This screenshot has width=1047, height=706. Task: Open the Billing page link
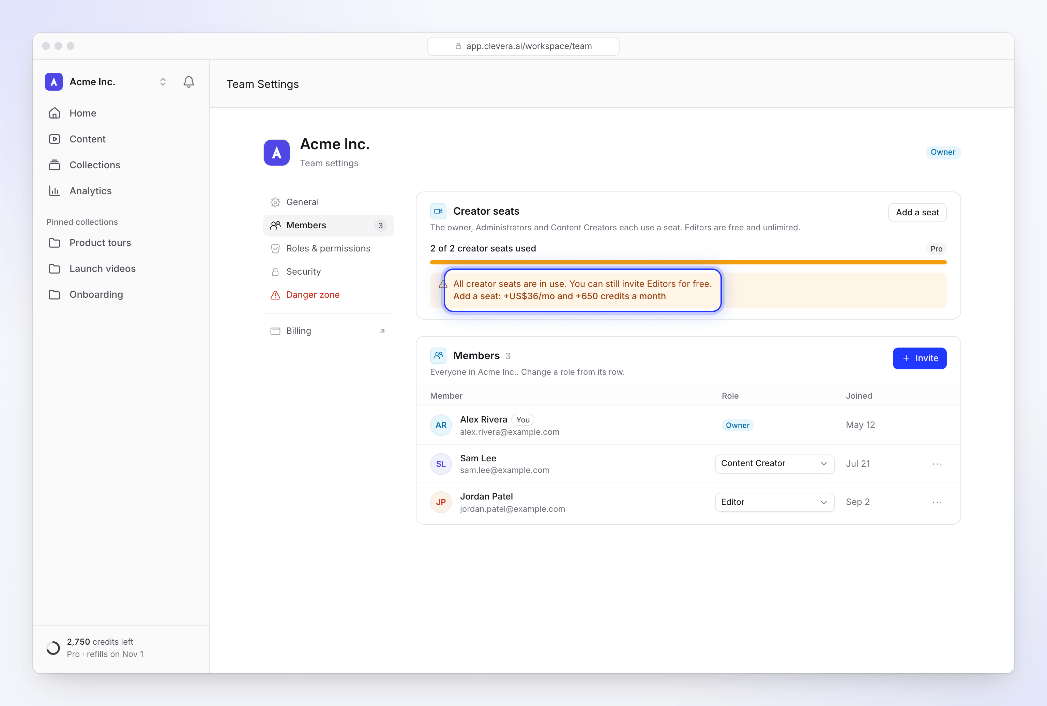[328, 331]
